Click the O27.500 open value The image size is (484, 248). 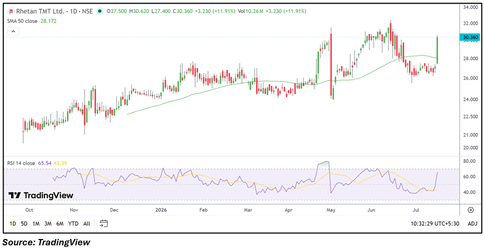[x=117, y=12]
